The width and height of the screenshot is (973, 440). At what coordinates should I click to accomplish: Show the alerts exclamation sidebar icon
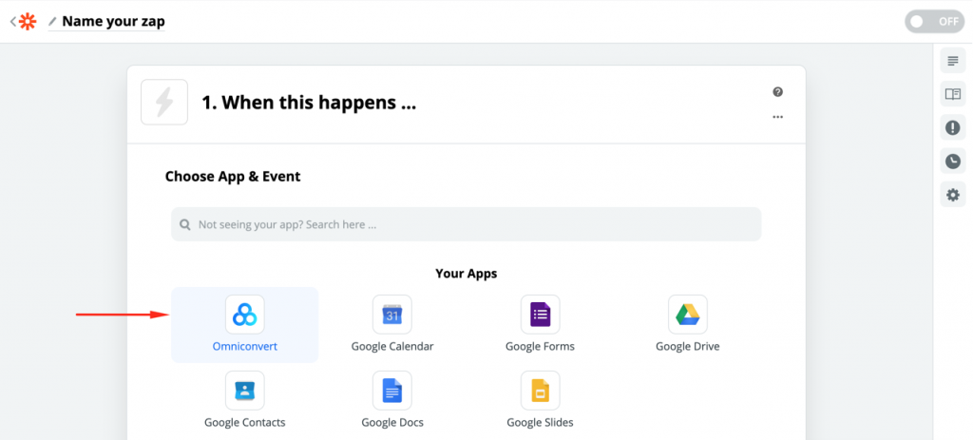[952, 127]
